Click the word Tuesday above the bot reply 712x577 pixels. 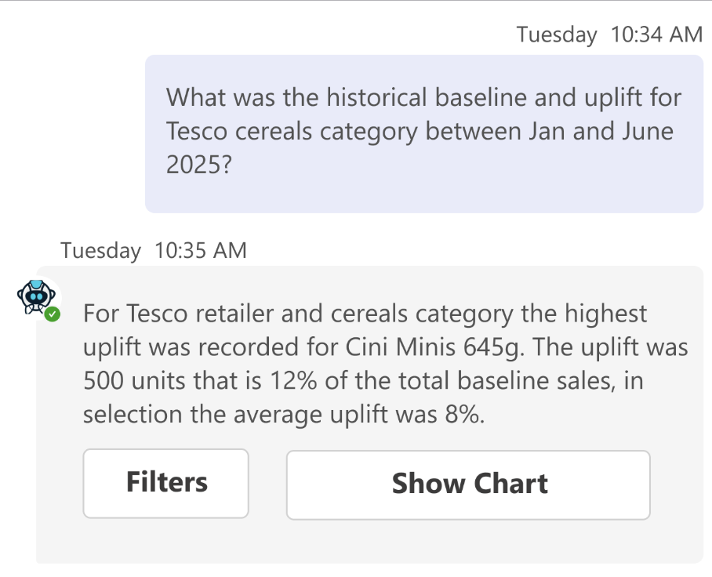coord(100,251)
